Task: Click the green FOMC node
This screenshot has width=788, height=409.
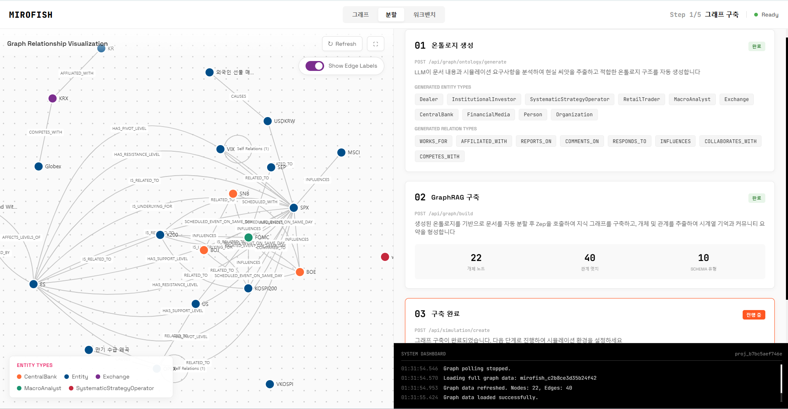Action: click(x=249, y=237)
